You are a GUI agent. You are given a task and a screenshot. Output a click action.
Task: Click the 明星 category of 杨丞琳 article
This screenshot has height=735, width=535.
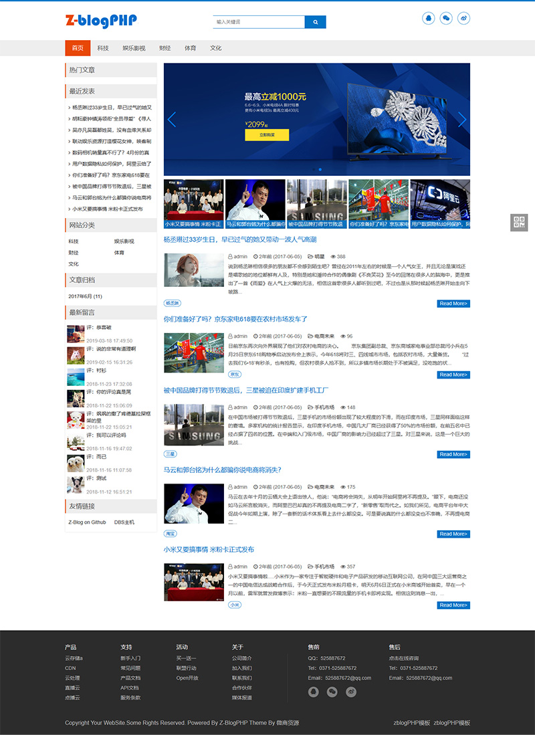coord(319,257)
